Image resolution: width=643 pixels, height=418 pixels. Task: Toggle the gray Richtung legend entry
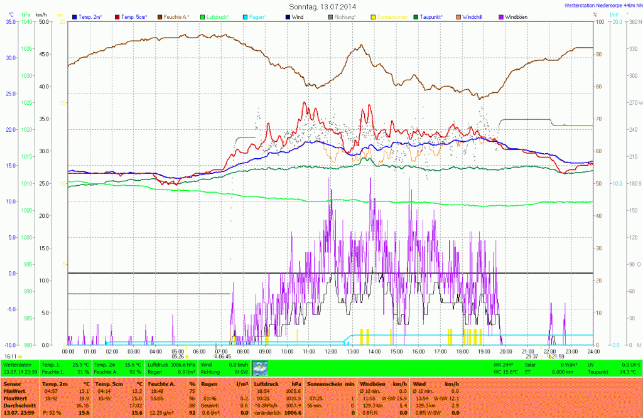point(343,16)
